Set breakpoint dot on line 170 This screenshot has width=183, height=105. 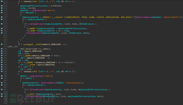(2, 8)
